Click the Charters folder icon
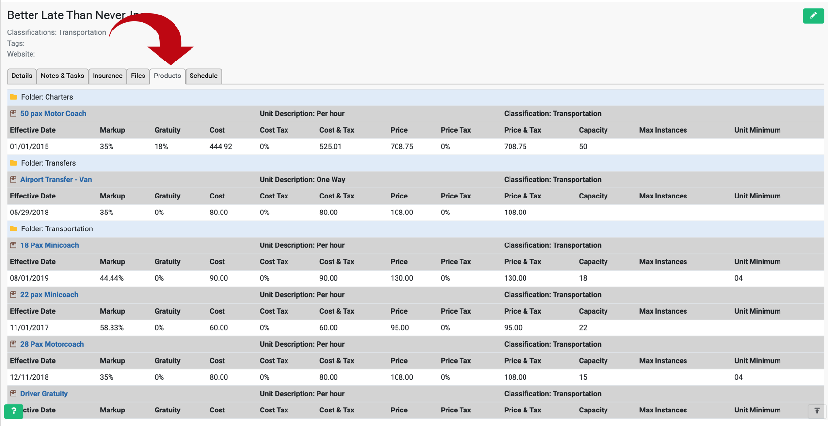Viewport: 828px width, 426px height. tap(14, 97)
